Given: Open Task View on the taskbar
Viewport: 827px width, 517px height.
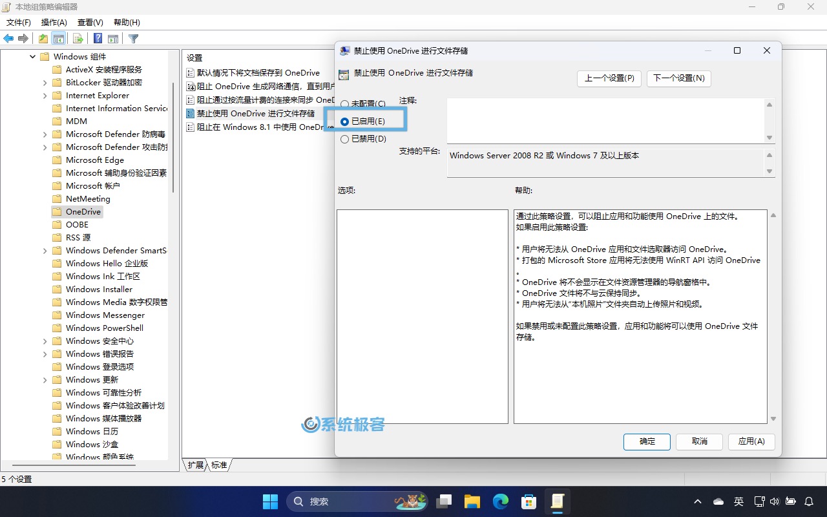Looking at the screenshot, I should (x=444, y=501).
